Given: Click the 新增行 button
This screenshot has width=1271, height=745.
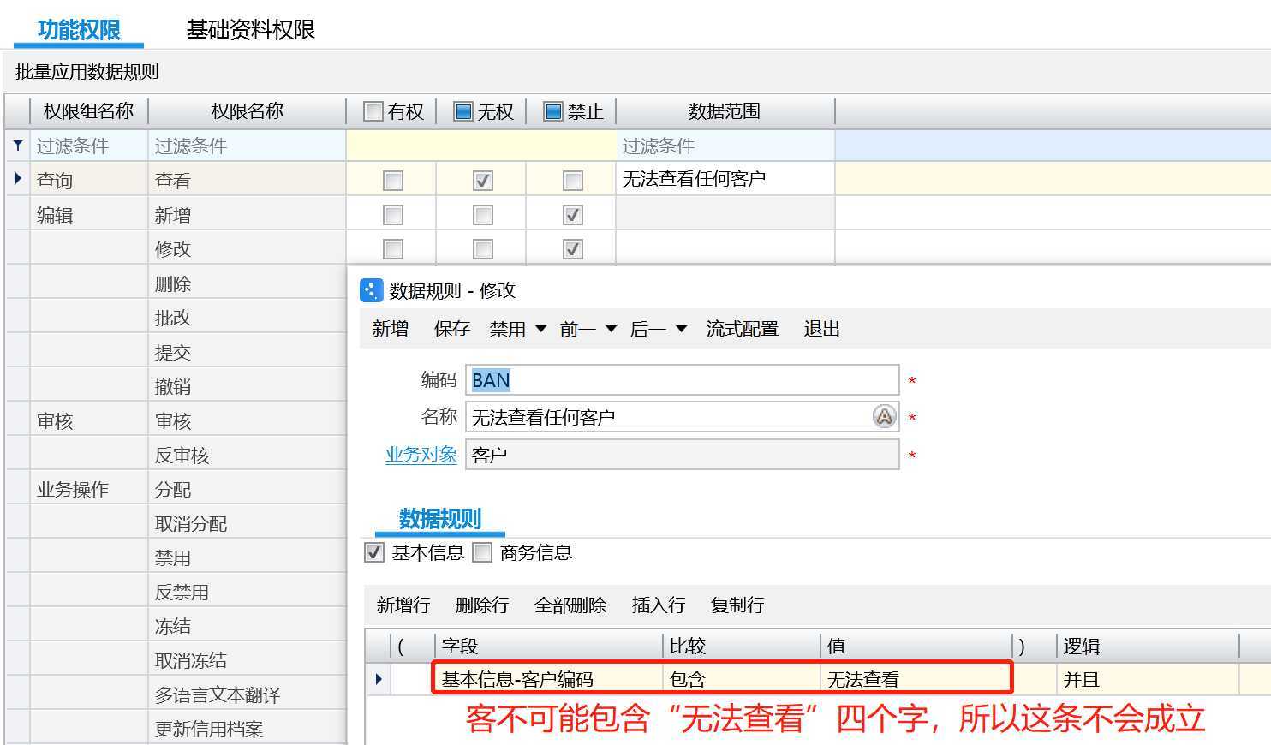Looking at the screenshot, I should pos(403,605).
